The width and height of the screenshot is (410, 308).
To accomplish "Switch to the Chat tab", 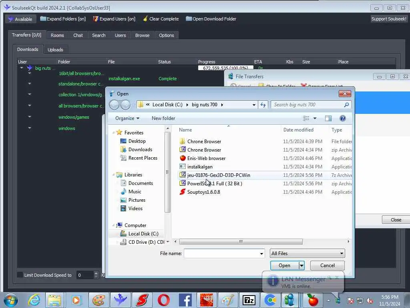I will 78,35.
